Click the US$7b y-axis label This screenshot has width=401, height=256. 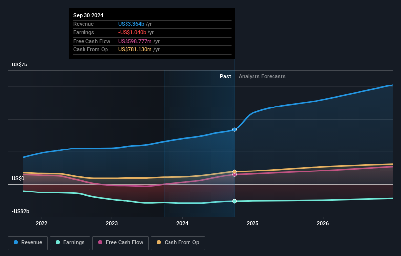coord(20,64)
